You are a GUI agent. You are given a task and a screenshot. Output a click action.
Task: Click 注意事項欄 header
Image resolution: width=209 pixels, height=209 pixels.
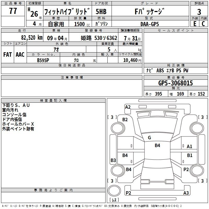click(72, 77)
